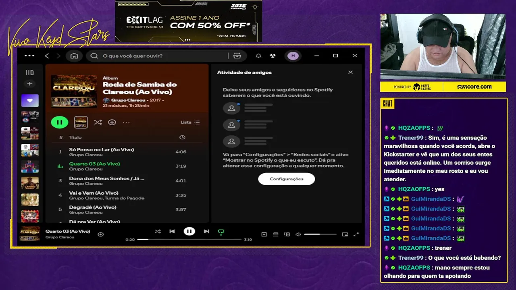Toggle shuffle in the player bar
This screenshot has height=290, width=516.
(x=158, y=231)
